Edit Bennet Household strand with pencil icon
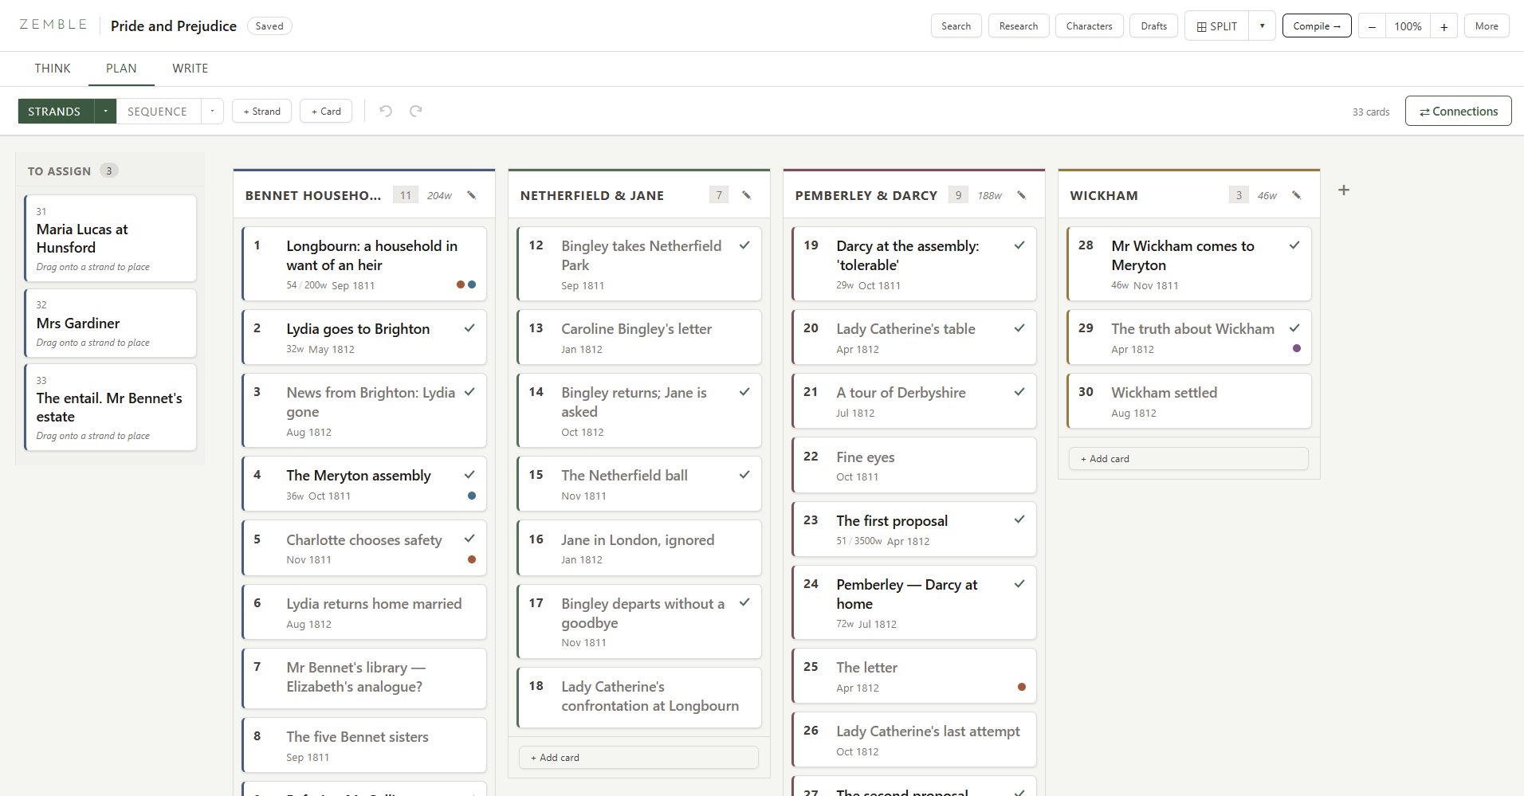1524x796 pixels. [x=472, y=195]
